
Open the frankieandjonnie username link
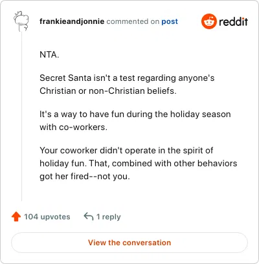coord(72,21)
